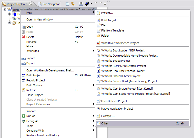Maximize the Project Explorer view
The height and width of the screenshot is (138, 194).
click(x=105, y=3)
